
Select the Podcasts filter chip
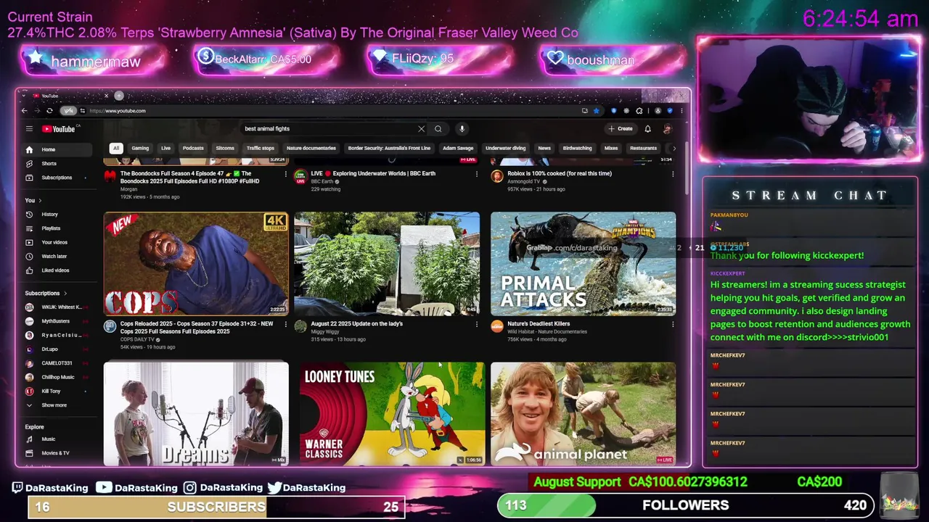point(193,149)
